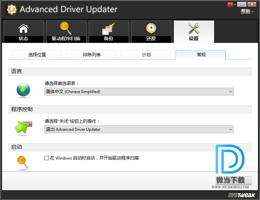Click the 请选择"关闭"按钮上的操作 label
Screen dimensions: 260x200
pyautogui.click(x=72, y=121)
